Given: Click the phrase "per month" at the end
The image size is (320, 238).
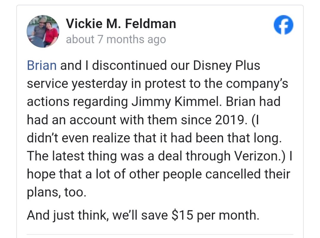Looking at the screenshot, I should pos(227,216).
